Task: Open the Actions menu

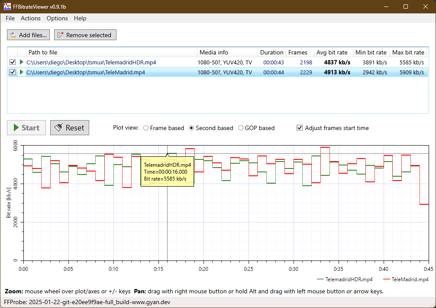Action: (x=31, y=18)
